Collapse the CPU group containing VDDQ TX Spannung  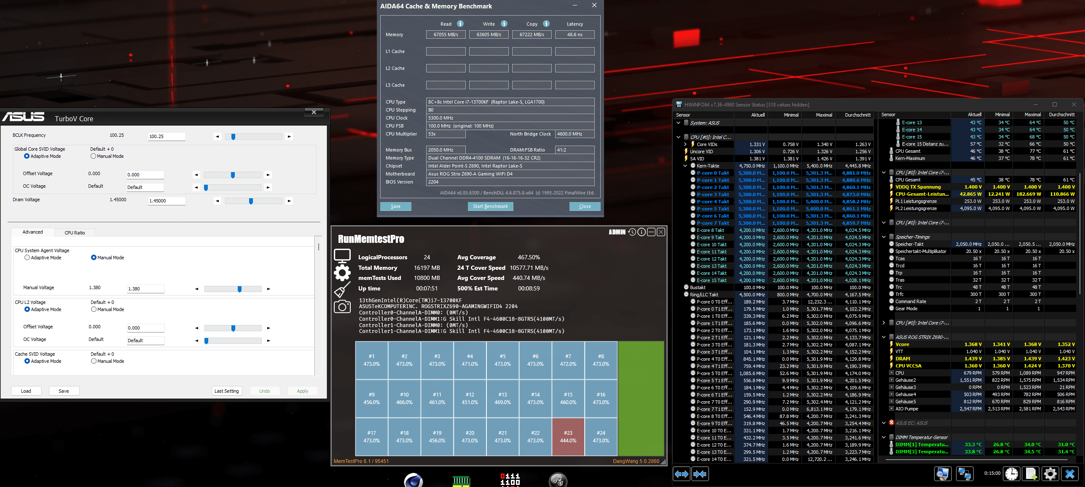pos(884,173)
